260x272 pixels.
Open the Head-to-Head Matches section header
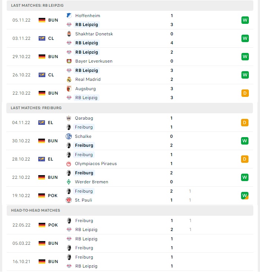click(x=130, y=210)
